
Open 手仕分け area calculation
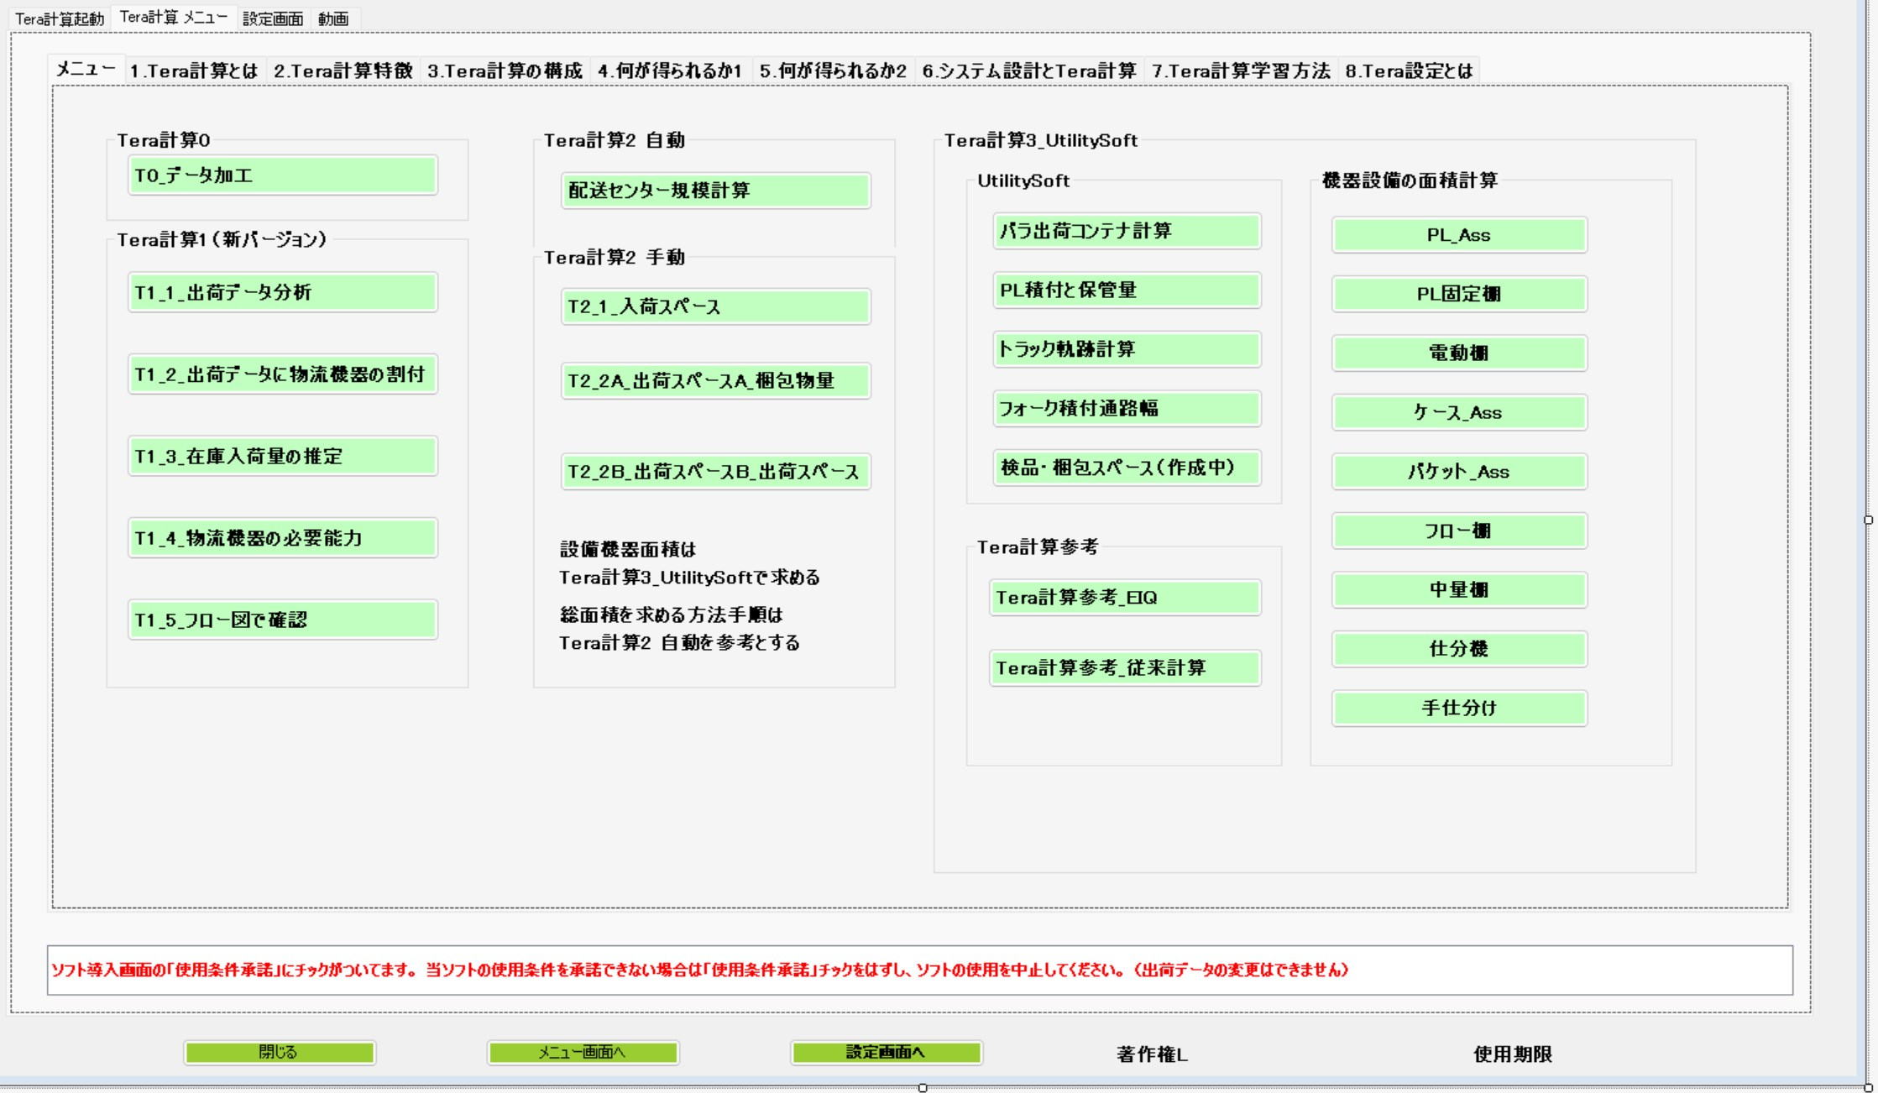coord(1459,709)
